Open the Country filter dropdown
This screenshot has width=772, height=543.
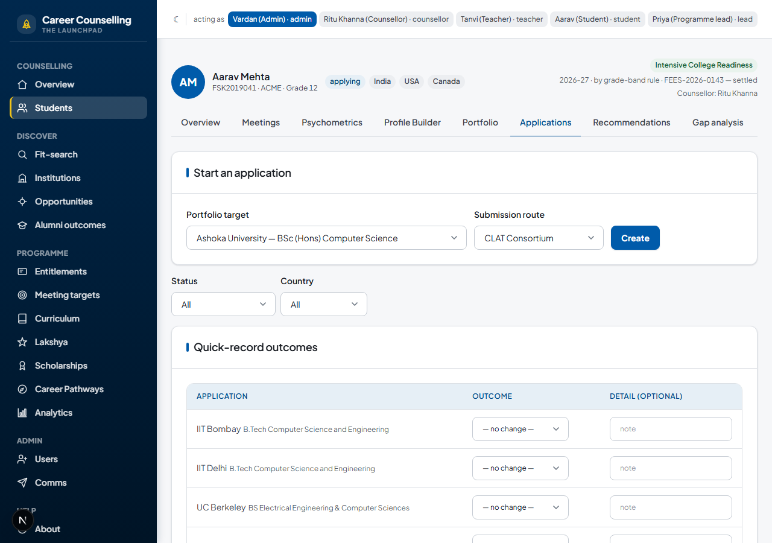tap(324, 304)
